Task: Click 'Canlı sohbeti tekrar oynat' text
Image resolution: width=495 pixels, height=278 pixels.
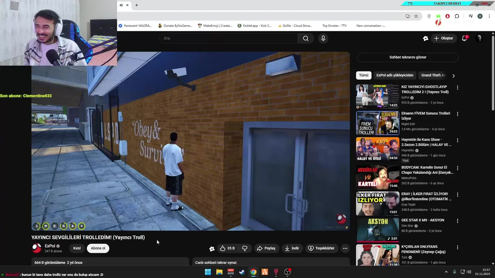Action: tap(216, 263)
